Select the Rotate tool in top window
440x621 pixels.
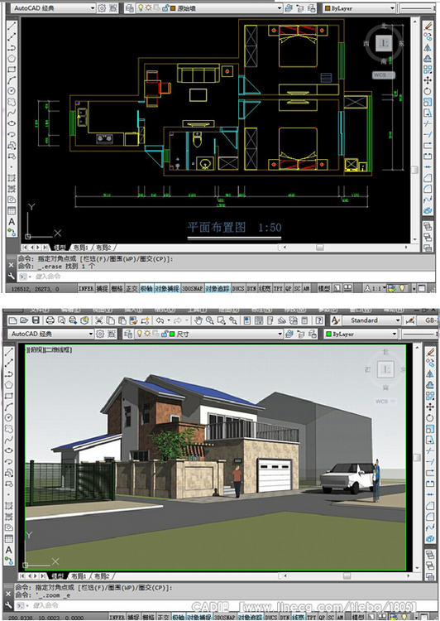[428, 91]
